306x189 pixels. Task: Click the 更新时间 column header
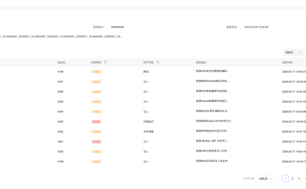[x=287, y=63]
